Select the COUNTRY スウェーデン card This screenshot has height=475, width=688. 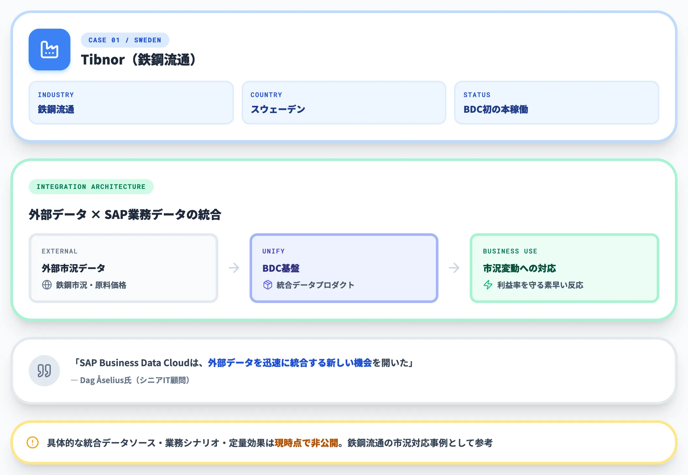(344, 103)
